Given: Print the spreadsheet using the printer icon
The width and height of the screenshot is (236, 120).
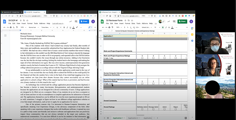Looking at the screenshot, I should (109, 27).
